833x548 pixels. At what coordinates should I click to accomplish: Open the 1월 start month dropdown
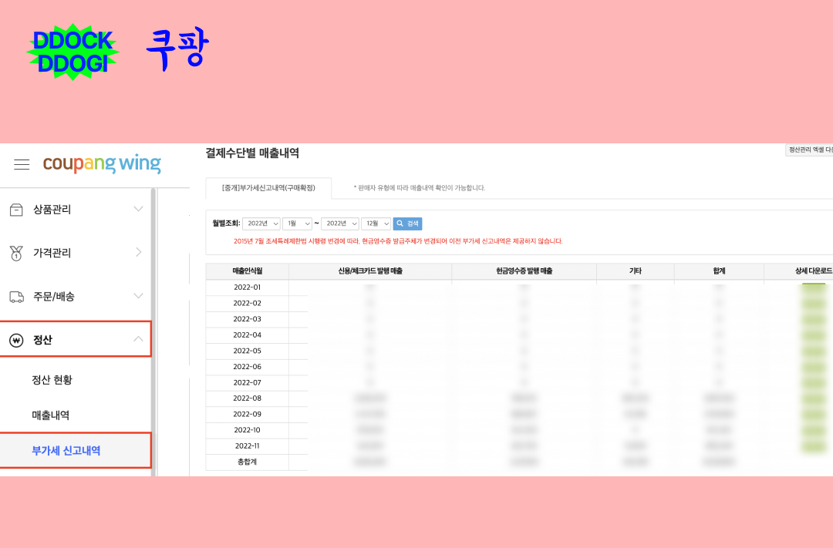click(x=298, y=224)
